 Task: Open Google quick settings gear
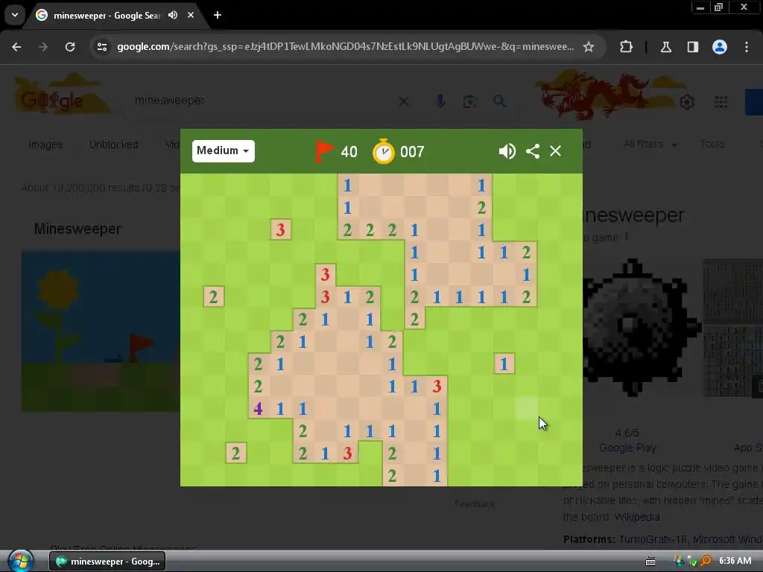686,102
